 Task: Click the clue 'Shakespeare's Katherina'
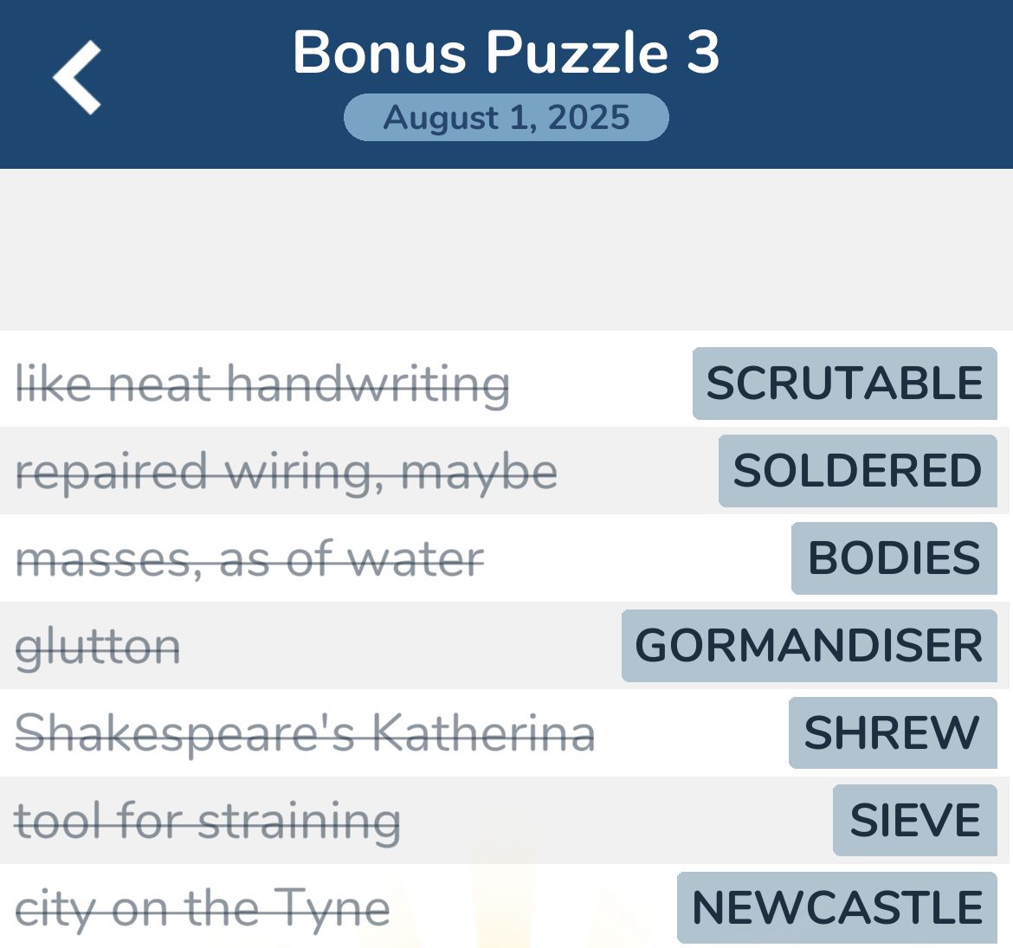307,732
